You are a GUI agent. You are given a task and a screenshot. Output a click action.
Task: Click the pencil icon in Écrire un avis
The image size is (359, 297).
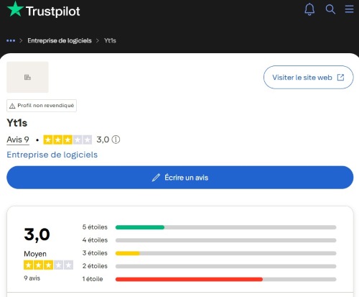coord(156,178)
